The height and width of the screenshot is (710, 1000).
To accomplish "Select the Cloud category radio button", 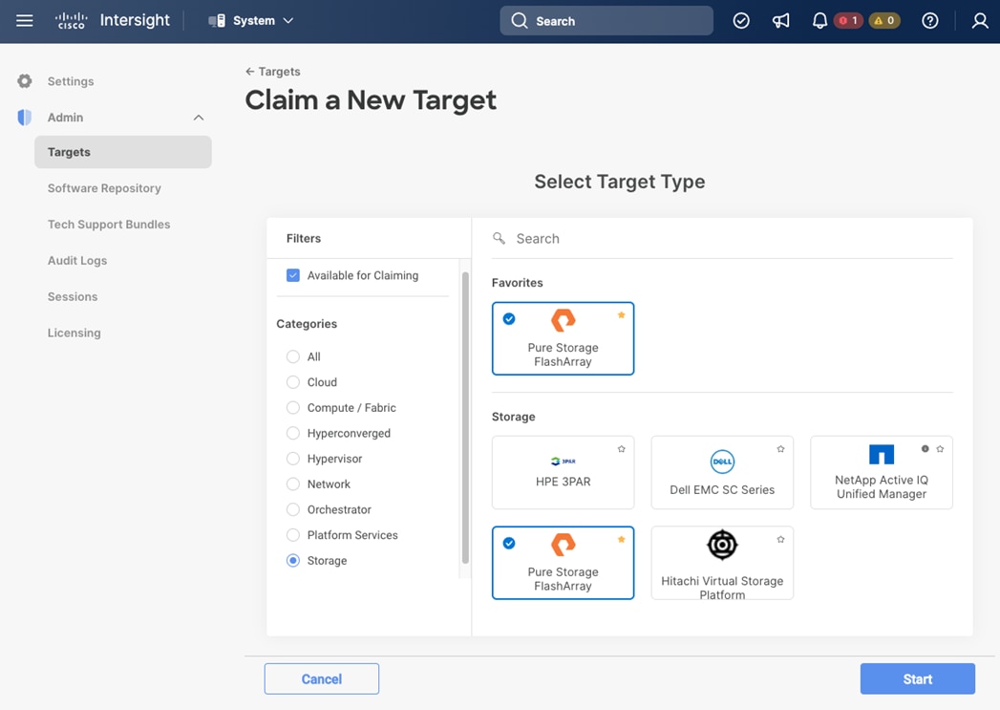I will click(292, 382).
